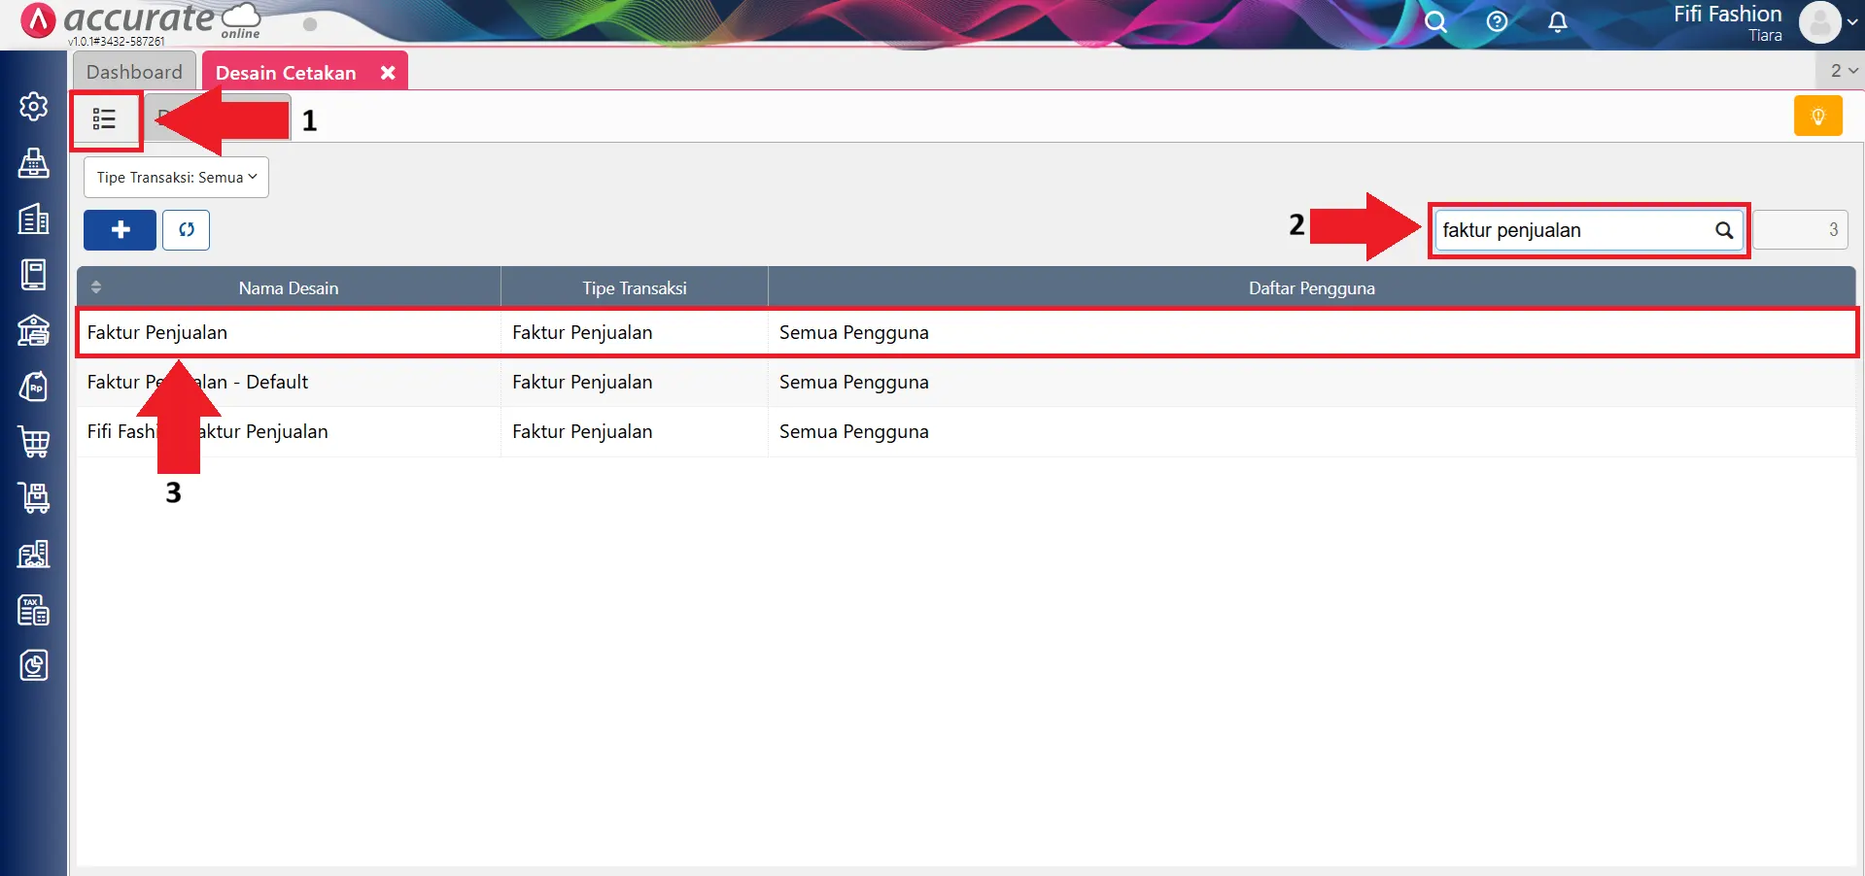Click the list view icon tab
Image resolution: width=1865 pixels, height=876 pixels.
tap(105, 119)
